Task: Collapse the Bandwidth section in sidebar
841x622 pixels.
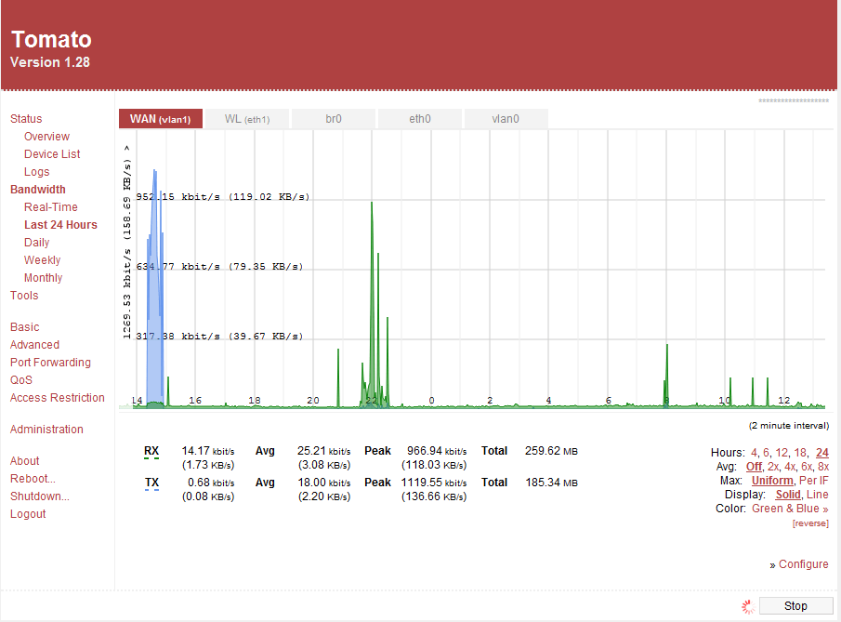Action: [x=37, y=189]
